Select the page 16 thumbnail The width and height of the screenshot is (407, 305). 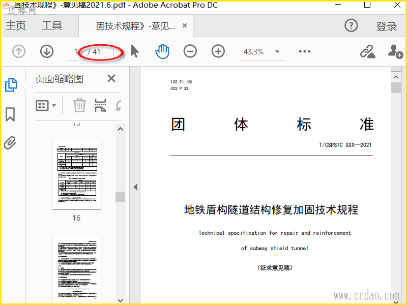click(76, 175)
